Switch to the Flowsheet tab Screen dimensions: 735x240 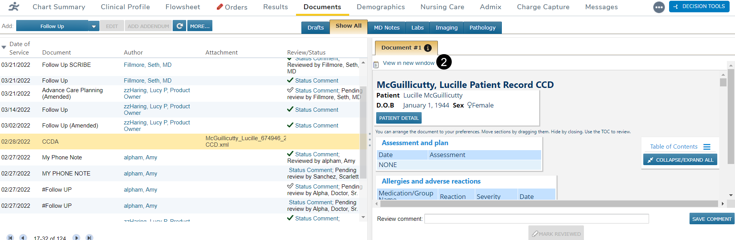(x=183, y=7)
